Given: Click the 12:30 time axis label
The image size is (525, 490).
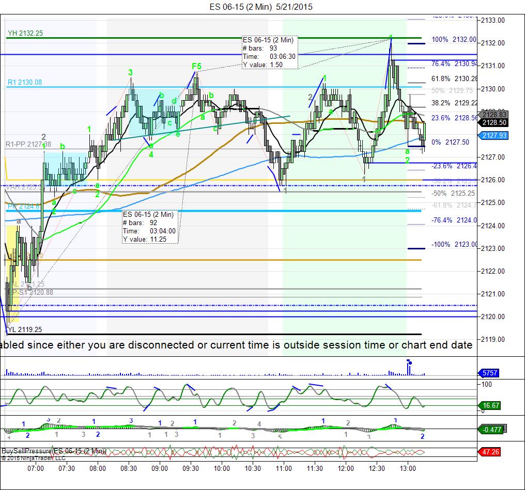Looking at the screenshot, I should (377, 468).
